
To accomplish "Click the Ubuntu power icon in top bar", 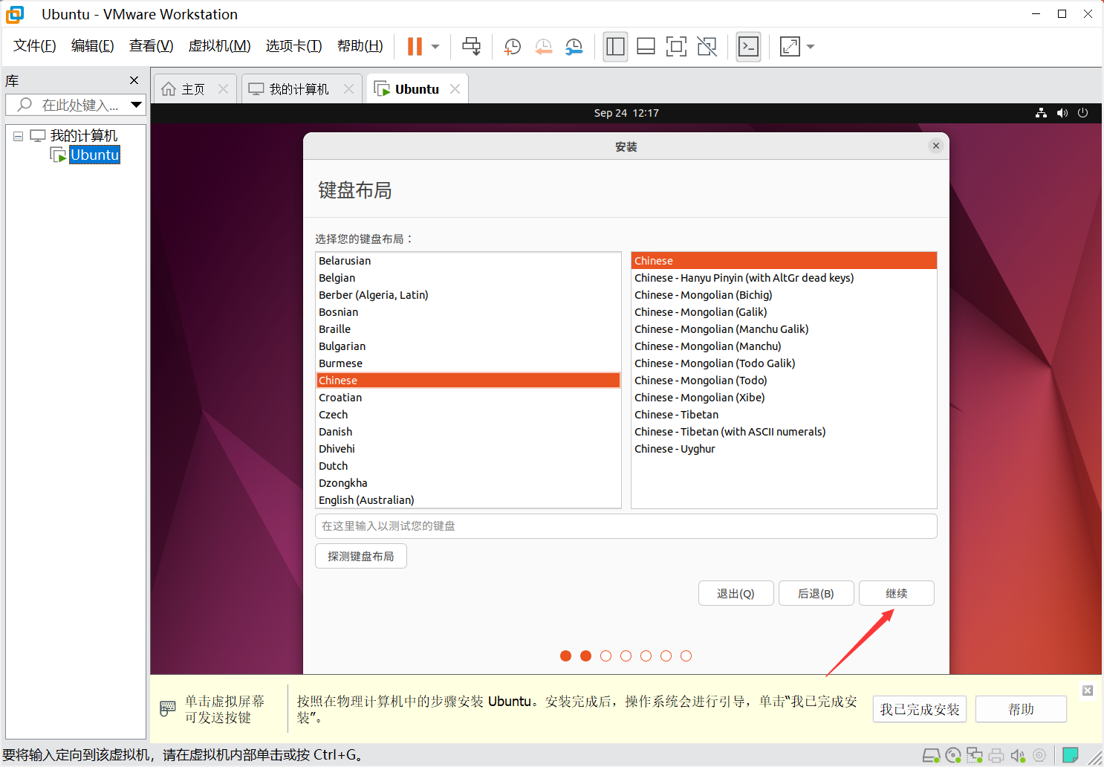I will point(1082,113).
